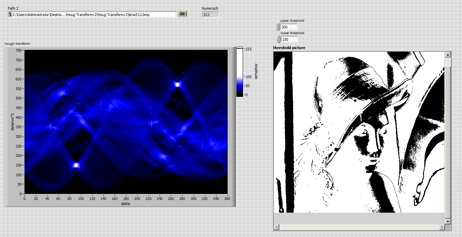Click the bright peak near alpha 270
Viewport: 462px width, 237px height.
pos(177,84)
